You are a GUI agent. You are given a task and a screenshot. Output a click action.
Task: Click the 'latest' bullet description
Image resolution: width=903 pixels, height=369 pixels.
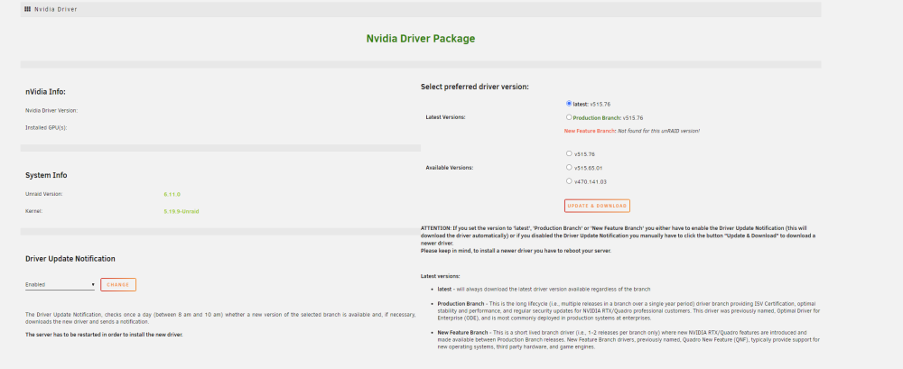click(x=544, y=289)
